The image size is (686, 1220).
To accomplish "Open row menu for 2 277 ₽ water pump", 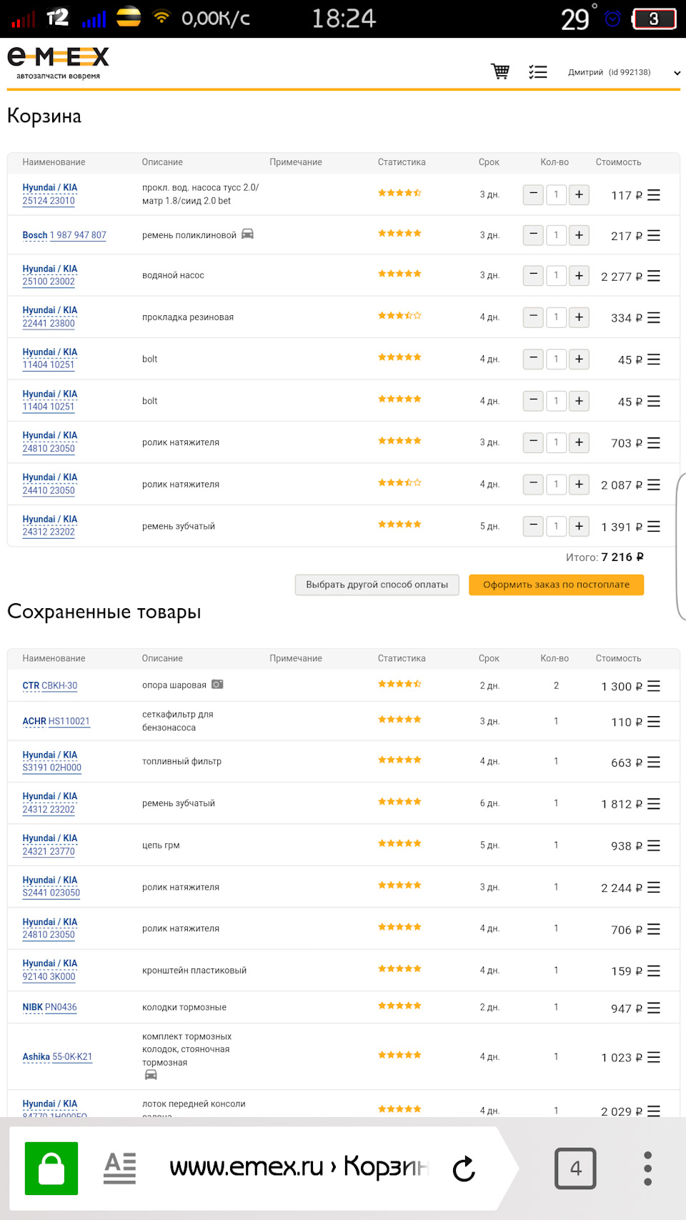I will click(x=654, y=276).
